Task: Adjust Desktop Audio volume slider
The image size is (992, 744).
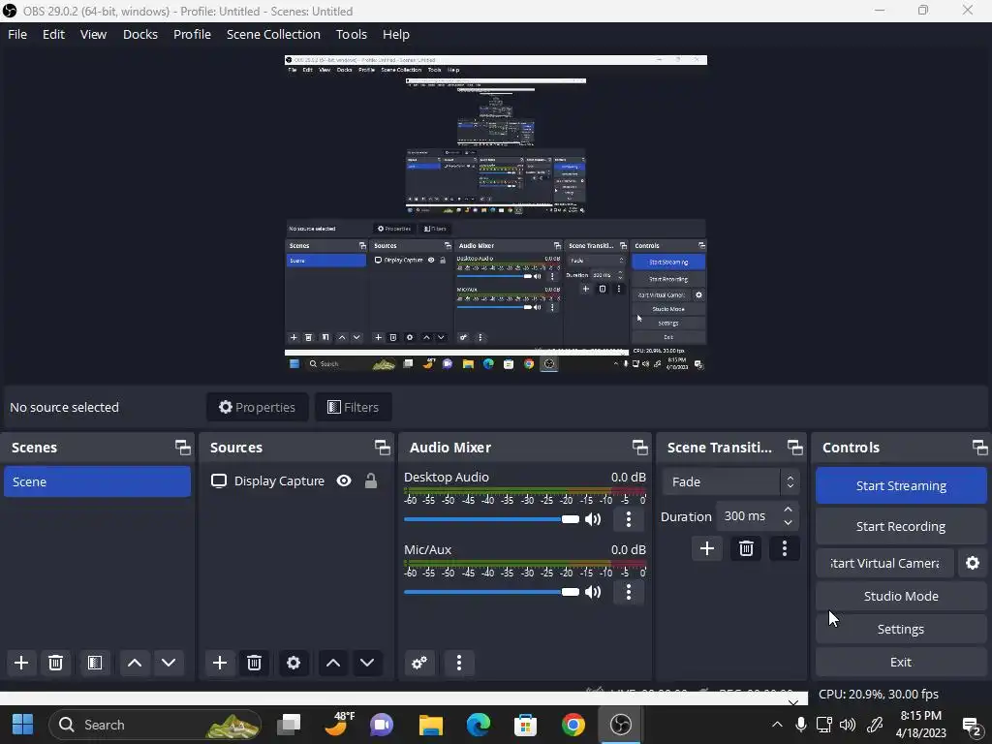Action: (x=491, y=519)
